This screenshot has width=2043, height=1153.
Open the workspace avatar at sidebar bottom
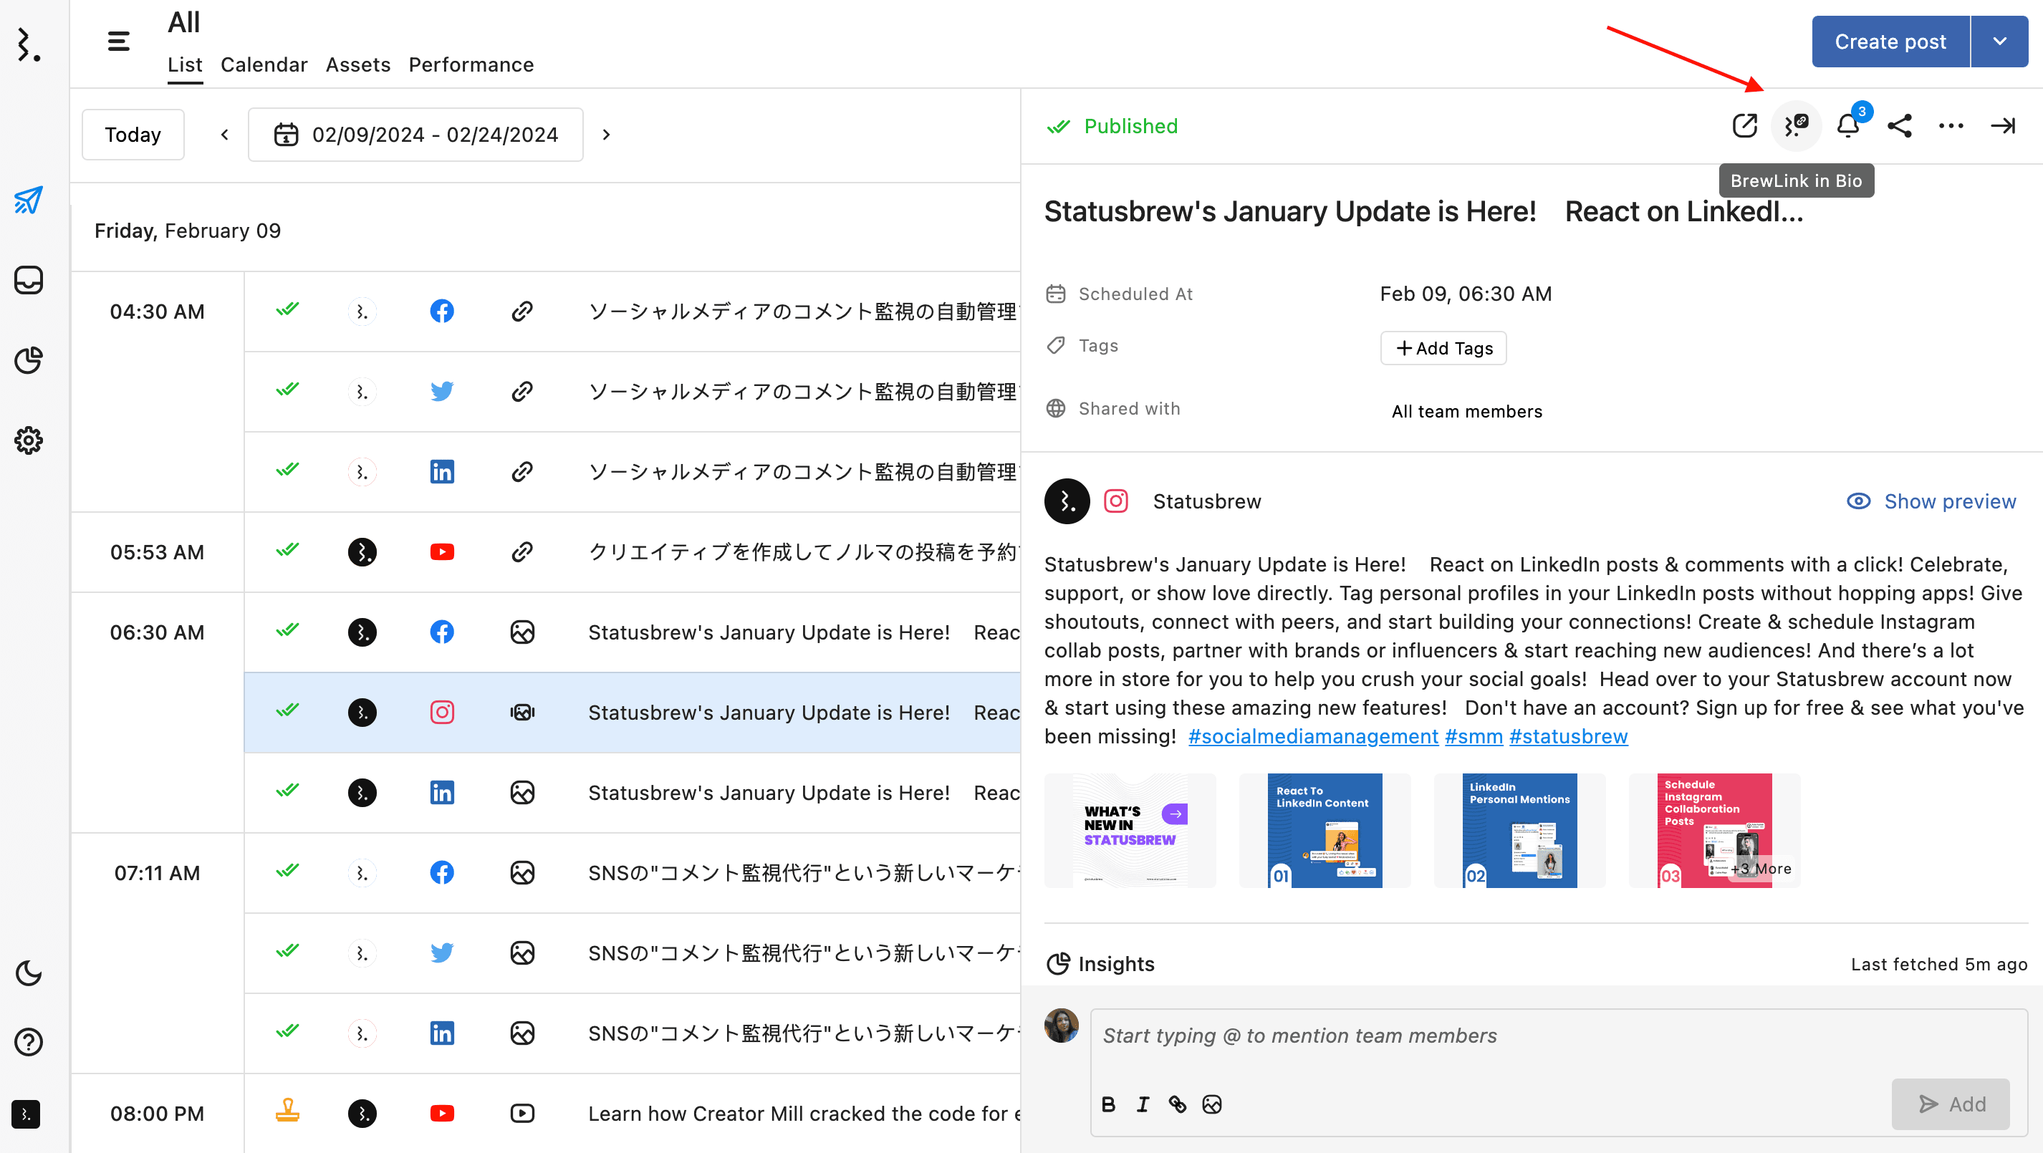(x=27, y=1114)
